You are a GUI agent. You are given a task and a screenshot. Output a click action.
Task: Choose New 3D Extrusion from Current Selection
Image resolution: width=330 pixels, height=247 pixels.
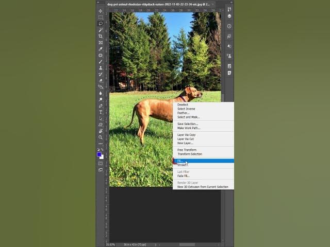(x=203, y=187)
